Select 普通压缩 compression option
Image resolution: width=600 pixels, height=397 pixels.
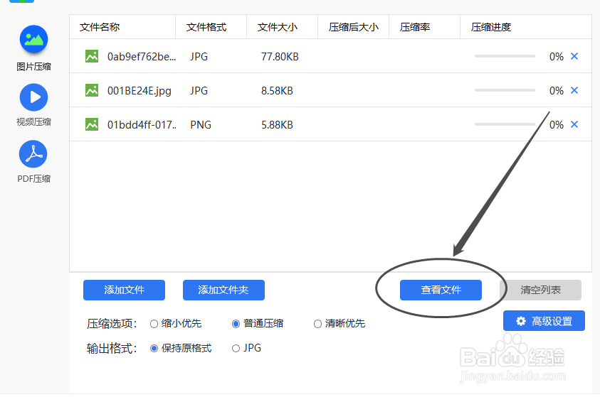point(236,324)
